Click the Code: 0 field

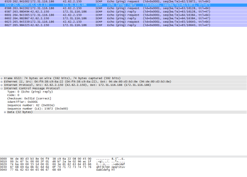(x=13, y=95)
